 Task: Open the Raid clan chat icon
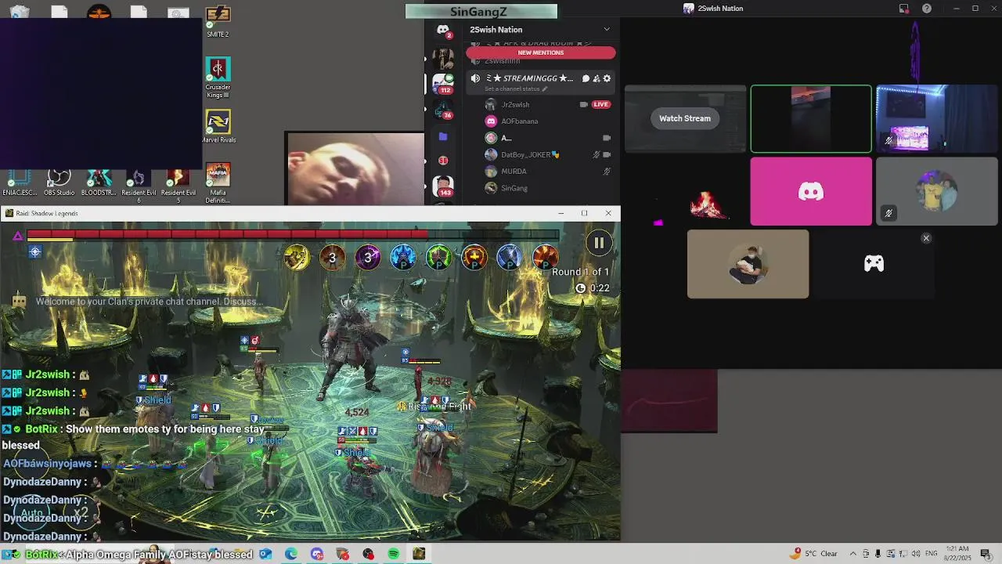(x=19, y=301)
